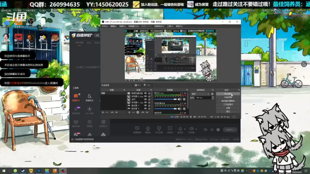Adjust the 视频采集设备 volume slider
The image size is (310, 174).
[165, 109]
